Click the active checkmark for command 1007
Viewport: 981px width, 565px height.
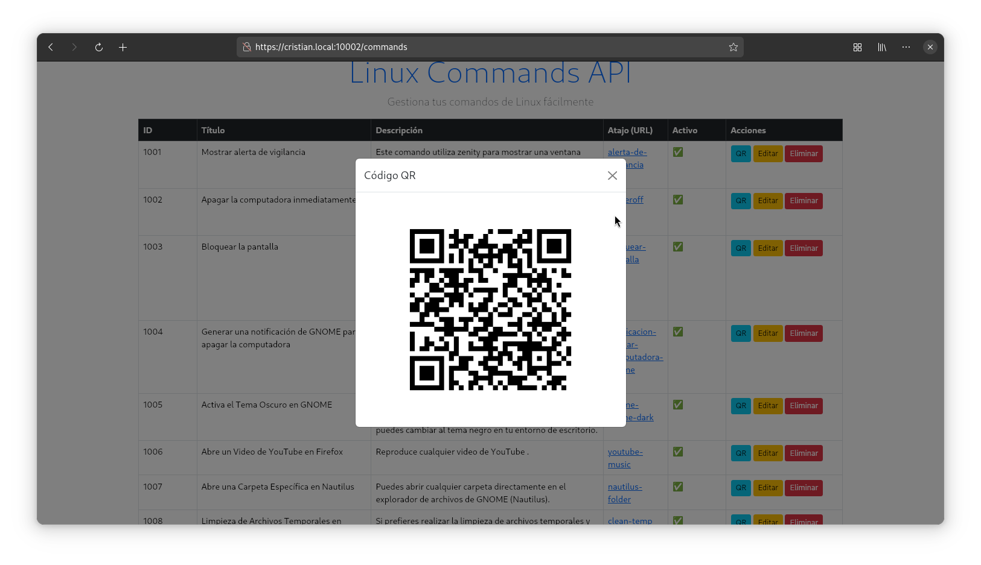678,487
